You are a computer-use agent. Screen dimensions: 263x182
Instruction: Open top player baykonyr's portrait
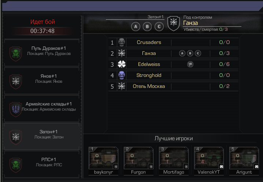coord(104,158)
